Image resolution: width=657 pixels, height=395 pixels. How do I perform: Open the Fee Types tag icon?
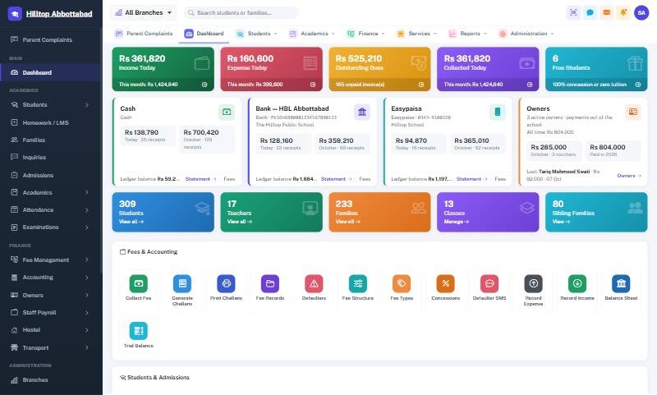[402, 283]
